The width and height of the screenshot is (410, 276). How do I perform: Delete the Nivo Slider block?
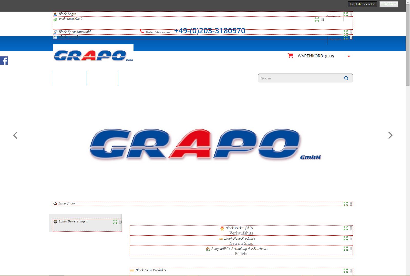click(x=351, y=204)
